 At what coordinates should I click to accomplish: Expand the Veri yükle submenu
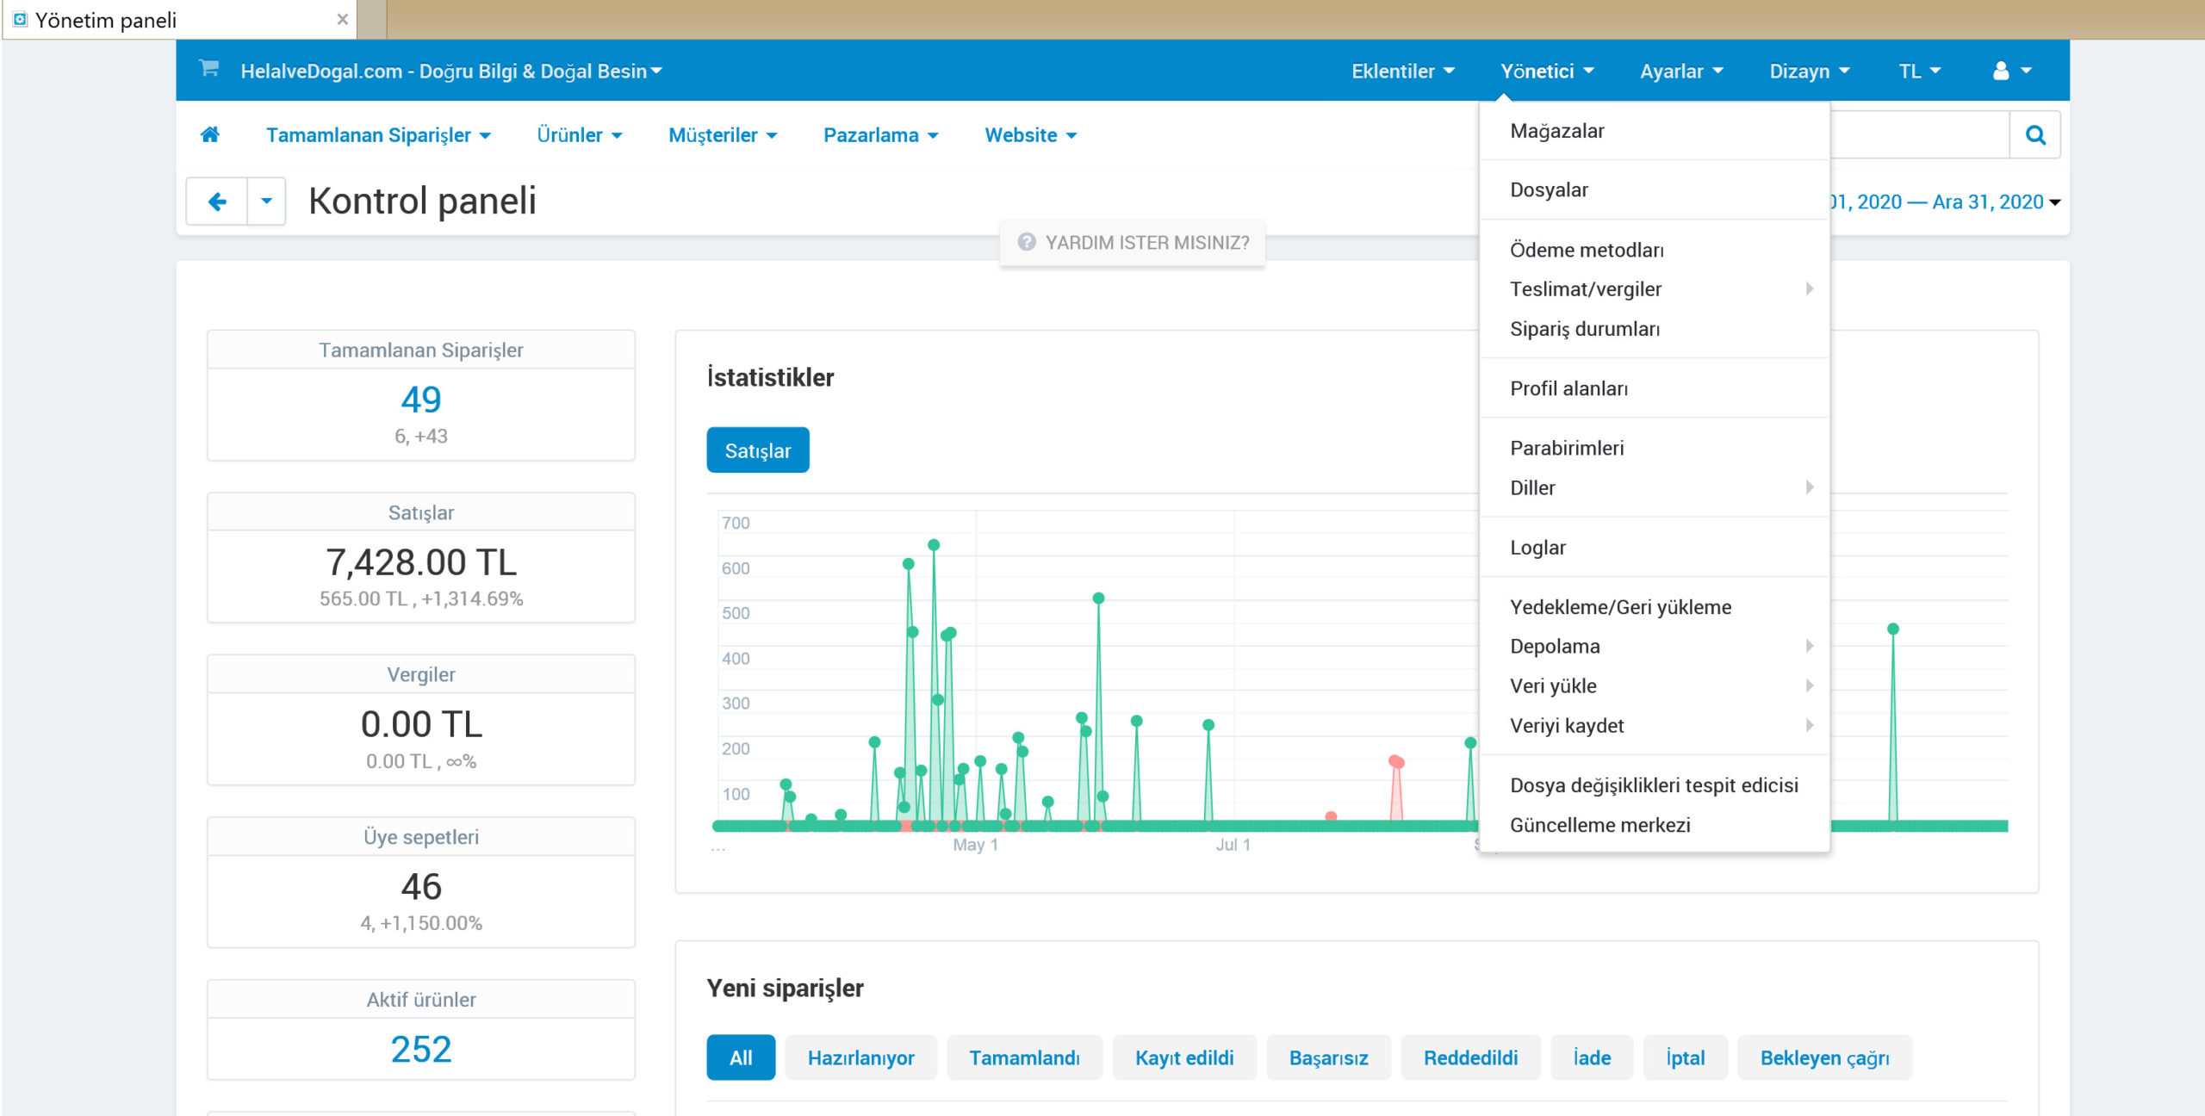coord(1654,685)
